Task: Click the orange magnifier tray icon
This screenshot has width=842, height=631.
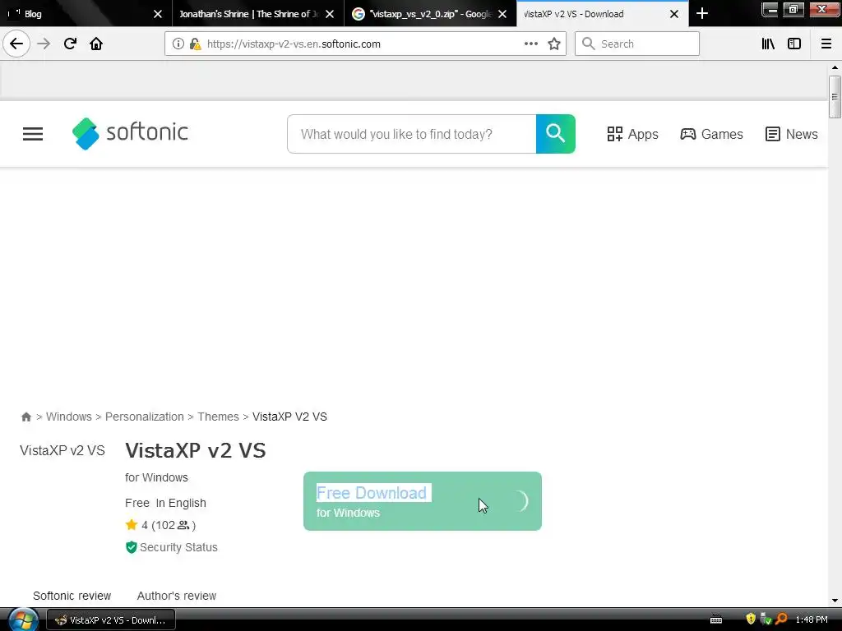Action: (x=781, y=619)
